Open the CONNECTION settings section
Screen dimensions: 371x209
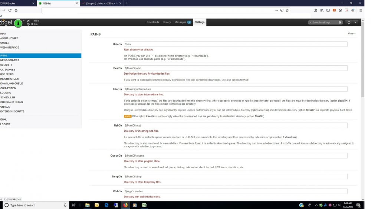(x=8, y=88)
